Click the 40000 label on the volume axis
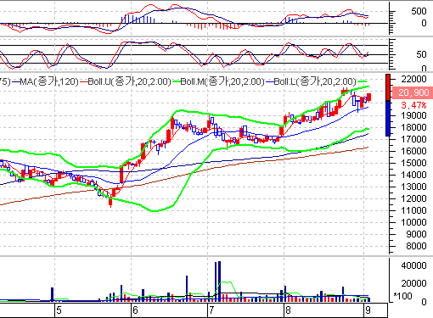This screenshot has height=318, width=433. pos(413,265)
